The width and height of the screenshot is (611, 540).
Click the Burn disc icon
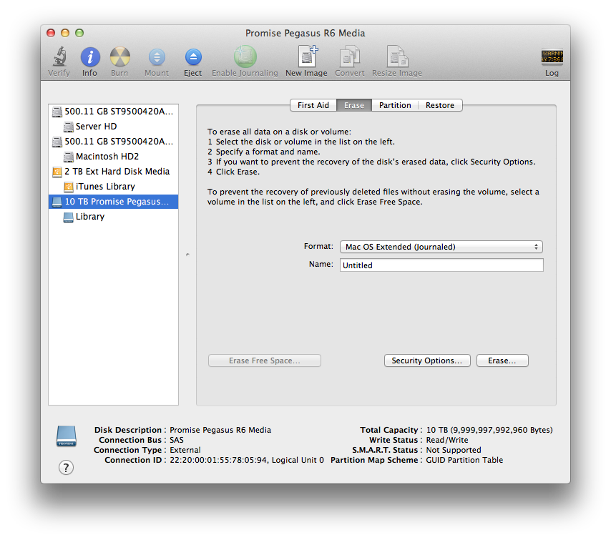click(119, 57)
